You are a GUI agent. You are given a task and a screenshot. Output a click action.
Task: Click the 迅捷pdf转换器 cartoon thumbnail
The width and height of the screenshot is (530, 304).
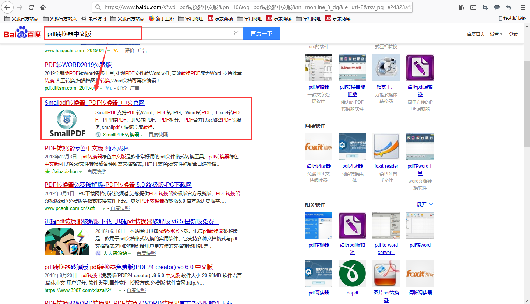[x=67, y=242]
